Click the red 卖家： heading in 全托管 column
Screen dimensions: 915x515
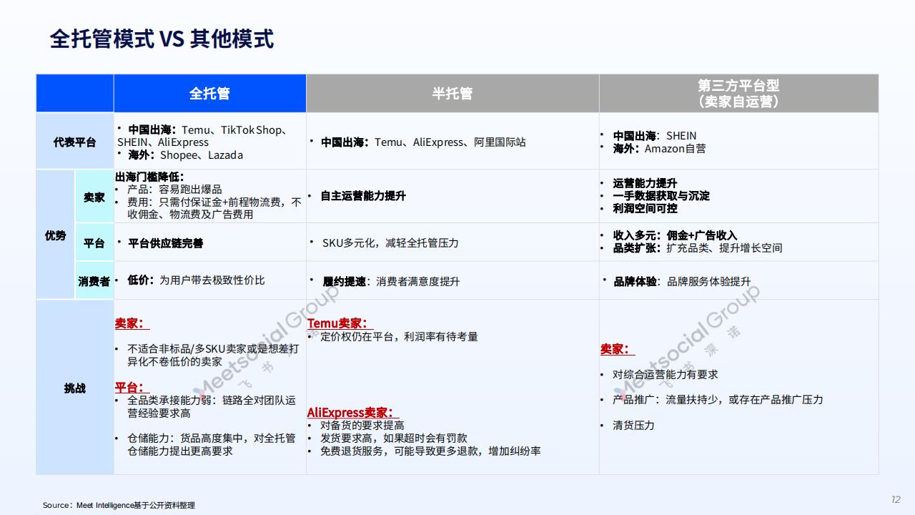[132, 323]
